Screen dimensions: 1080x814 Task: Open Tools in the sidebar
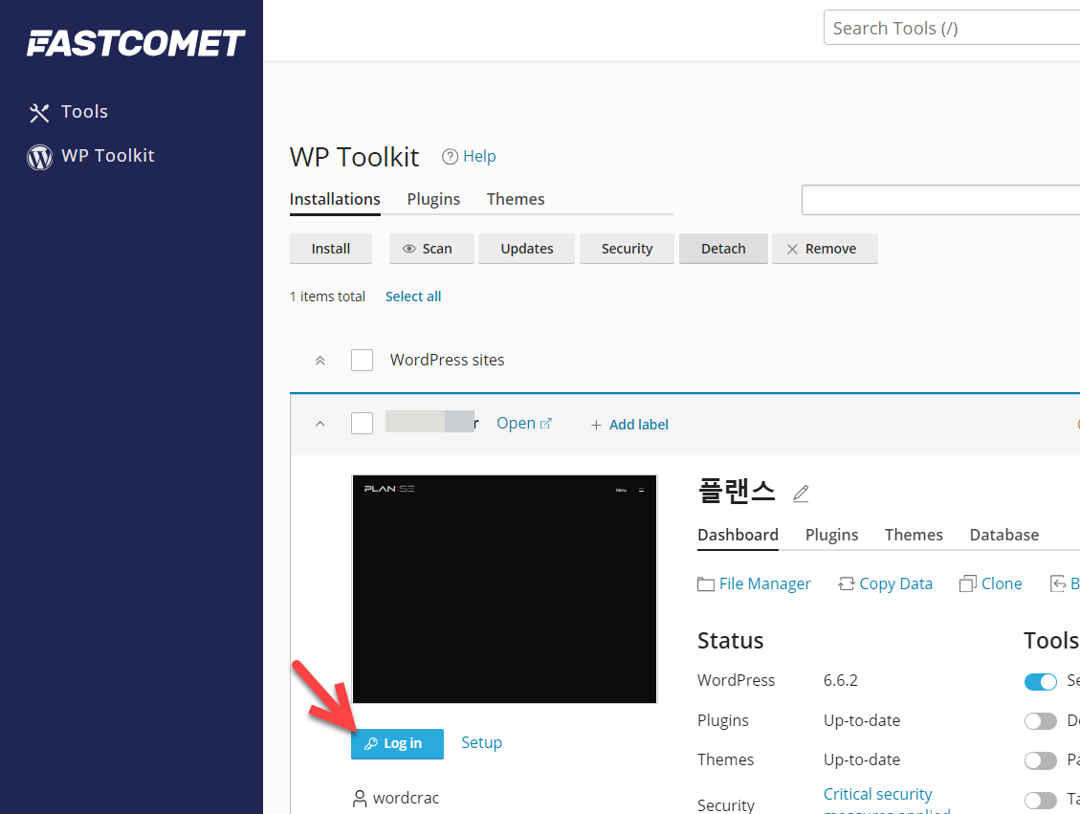click(84, 112)
